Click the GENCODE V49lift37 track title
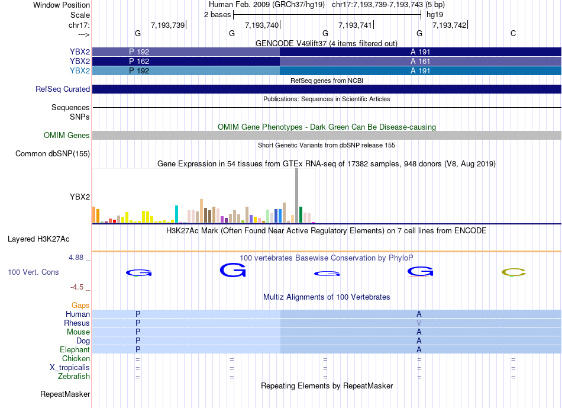Image resolution: width=562 pixels, height=408 pixels. click(326, 43)
